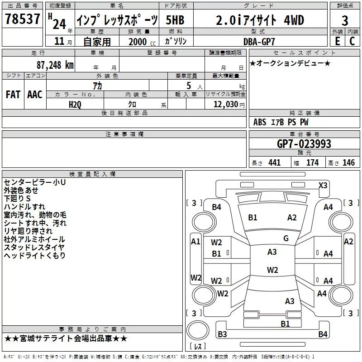362x362 pixels.
Task: Select the 純正装備 header
Action: click(x=304, y=113)
